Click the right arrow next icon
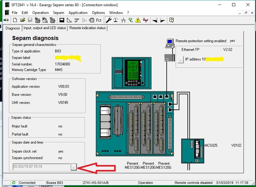The height and width of the screenshot is (187, 256). pyautogui.click(x=162, y=20)
